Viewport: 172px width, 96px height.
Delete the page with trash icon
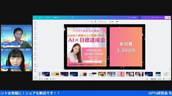click(92, 22)
